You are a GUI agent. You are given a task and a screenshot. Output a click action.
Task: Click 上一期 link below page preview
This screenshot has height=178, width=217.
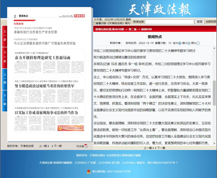click(44, 146)
